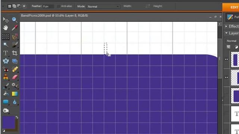
Task: Select the Sponge tool
Action: pos(6,111)
